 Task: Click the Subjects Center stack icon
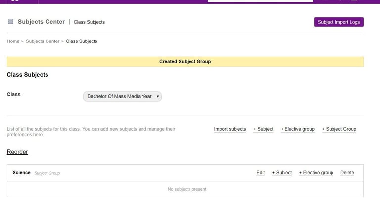[x=10, y=22]
